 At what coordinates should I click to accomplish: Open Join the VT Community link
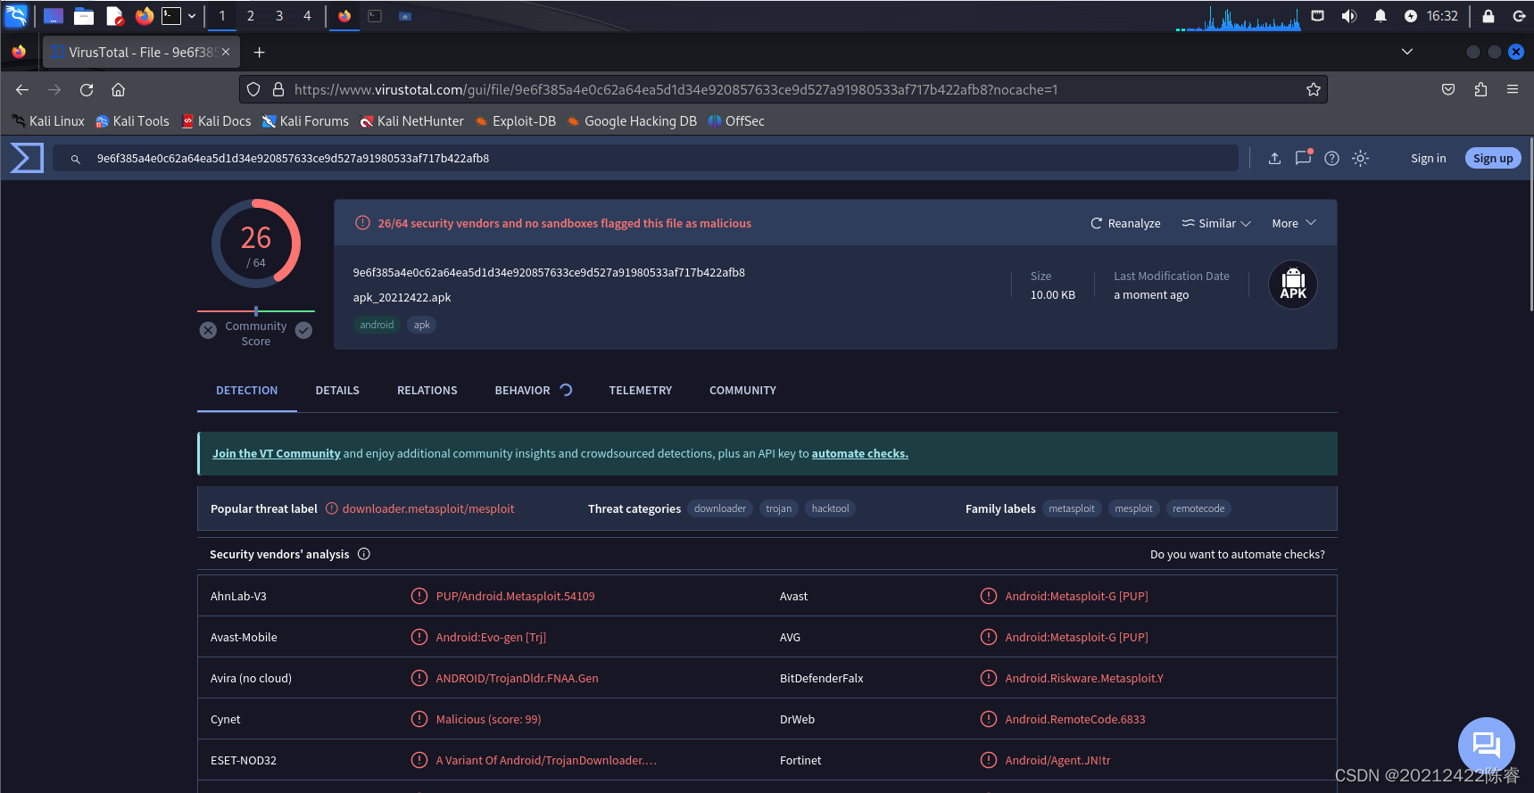(276, 453)
